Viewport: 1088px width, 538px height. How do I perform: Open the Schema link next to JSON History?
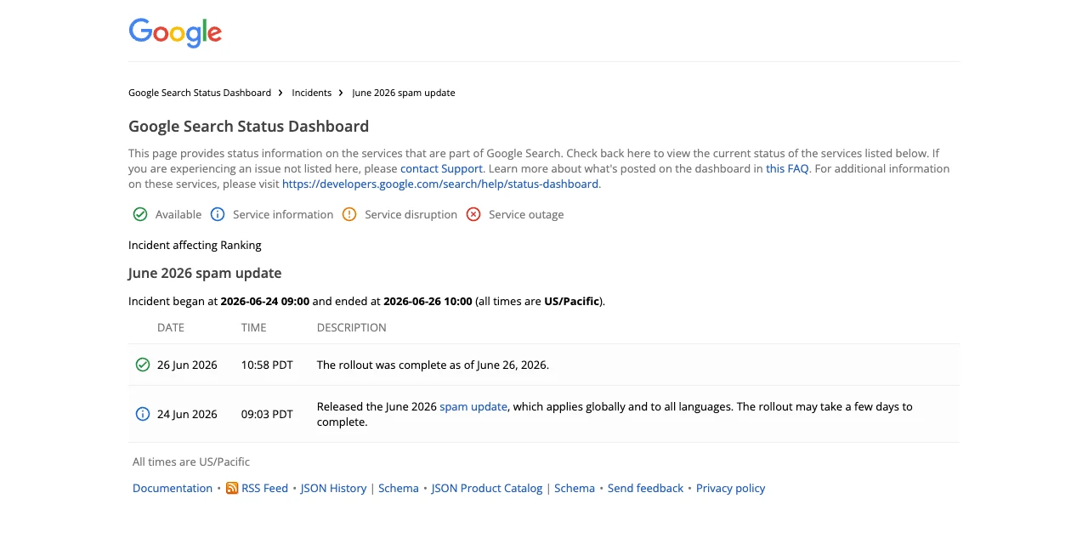[399, 488]
